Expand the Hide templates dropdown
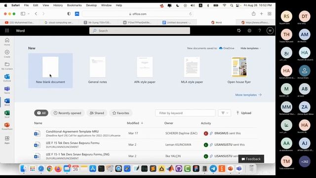This screenshot has height=178, width=316. pyautogui.click(x=250, y=48)
